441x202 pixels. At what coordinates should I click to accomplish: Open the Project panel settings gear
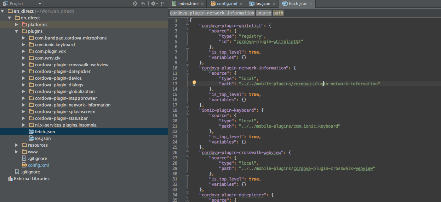[153, 4]
